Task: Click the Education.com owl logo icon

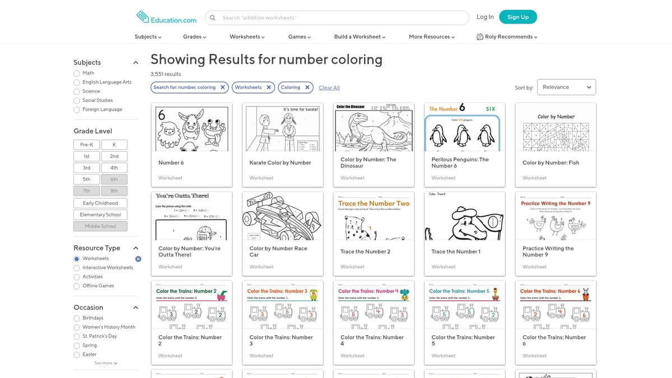Action: point(142,17)
